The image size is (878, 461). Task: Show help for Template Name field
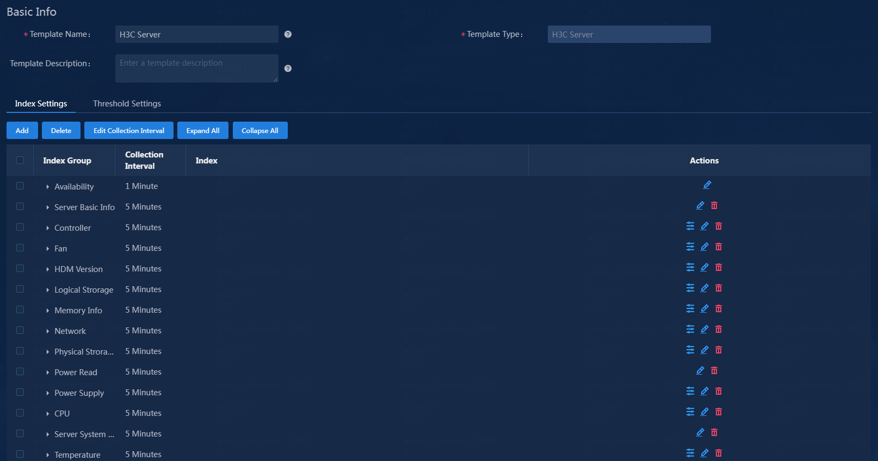[x=288, y=34]
